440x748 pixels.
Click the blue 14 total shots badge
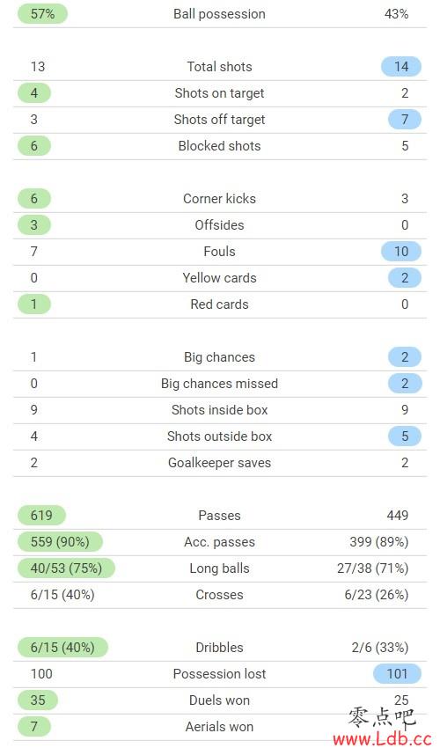coord(401,67)
